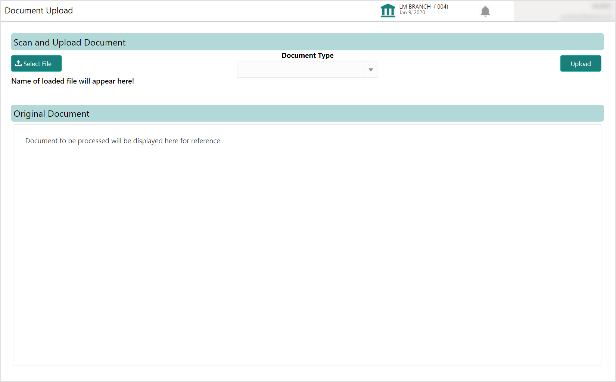616x382 pixels.
Task: Click the Document Type input field
Action: pos(301,70)
